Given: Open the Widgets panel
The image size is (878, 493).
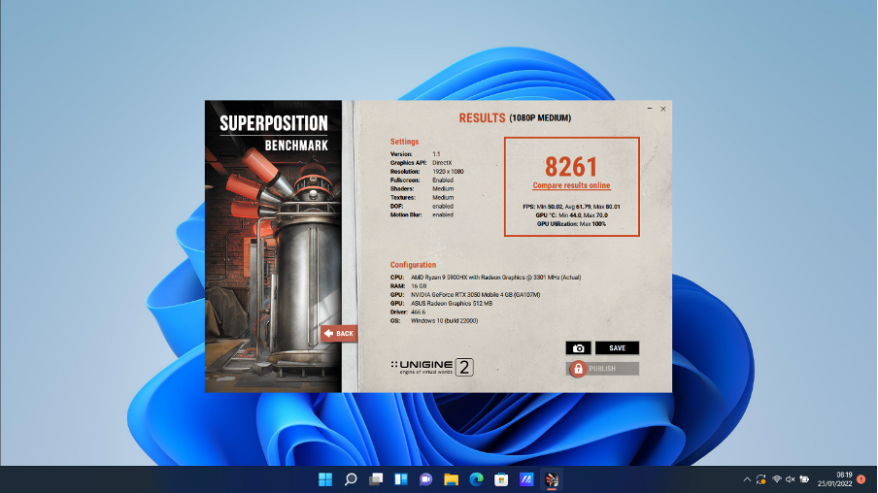Looking at the screenshot, I should [401, 479].
